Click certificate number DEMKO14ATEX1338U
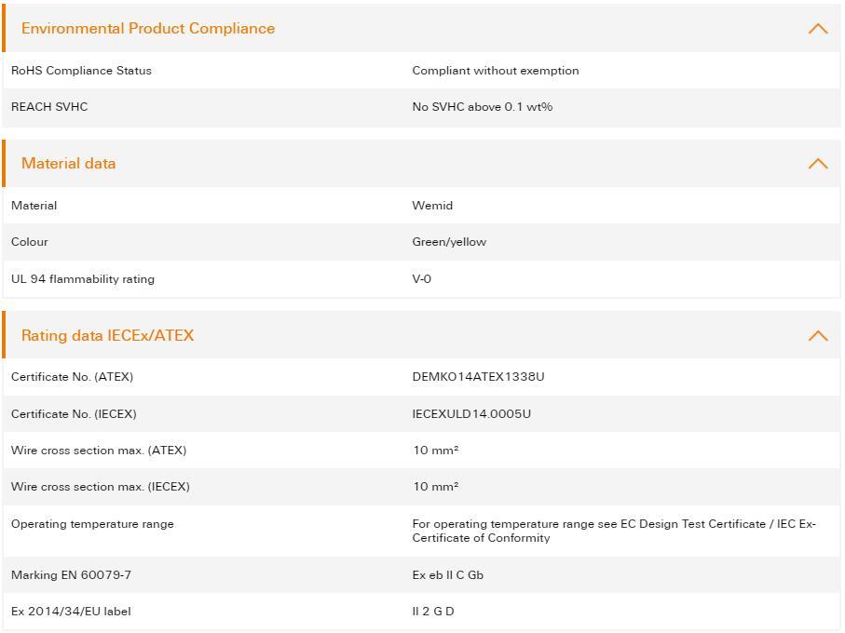845x633 pixels. tap(478, 377)
